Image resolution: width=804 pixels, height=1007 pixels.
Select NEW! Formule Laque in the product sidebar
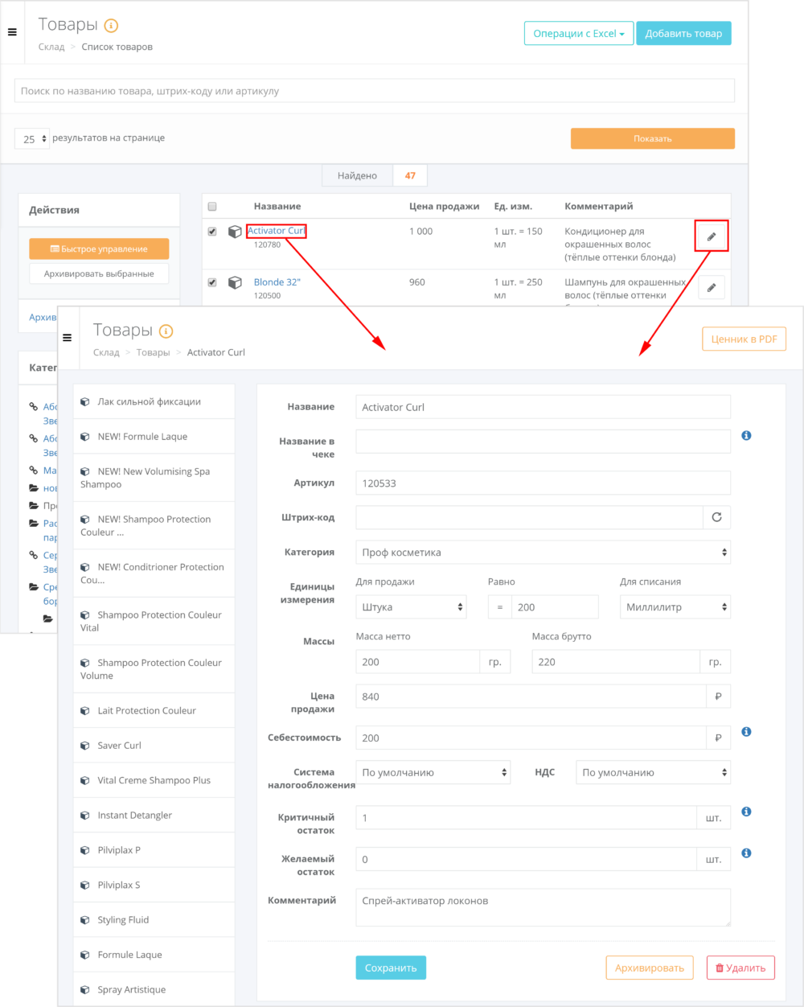pyautogui.click(x=154, y=437)
